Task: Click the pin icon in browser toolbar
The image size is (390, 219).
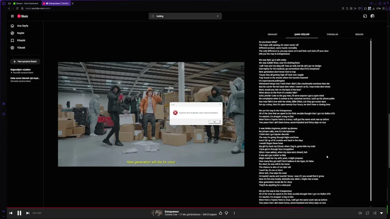Action: (343, 9)
